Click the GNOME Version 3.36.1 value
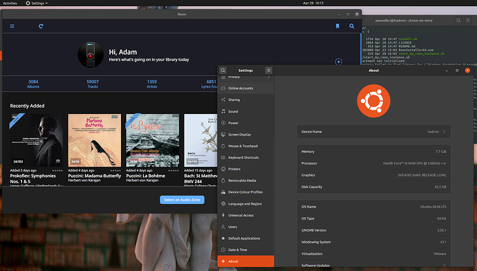 coord(442,230)
